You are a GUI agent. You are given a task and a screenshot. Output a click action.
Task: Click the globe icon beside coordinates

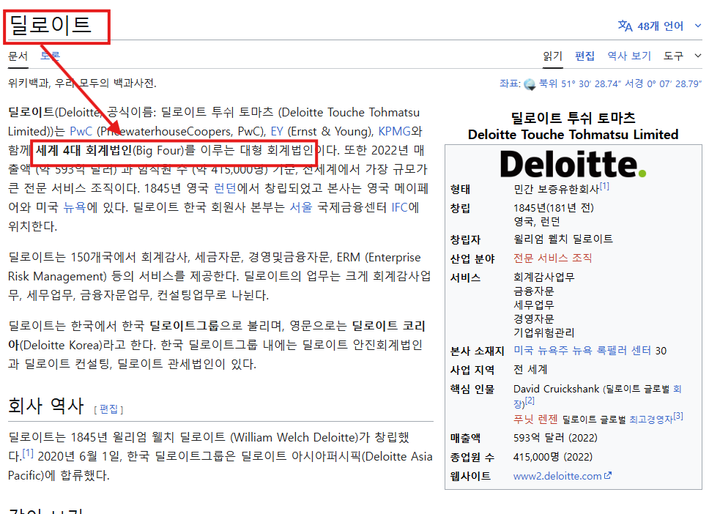530,84
